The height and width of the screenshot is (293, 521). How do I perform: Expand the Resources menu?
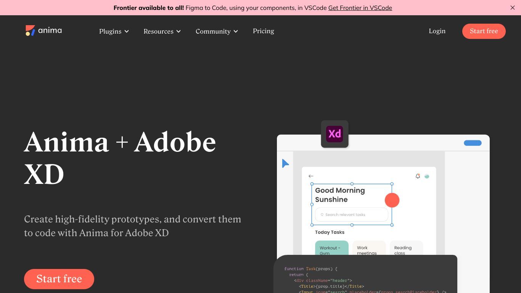point(162,31)
